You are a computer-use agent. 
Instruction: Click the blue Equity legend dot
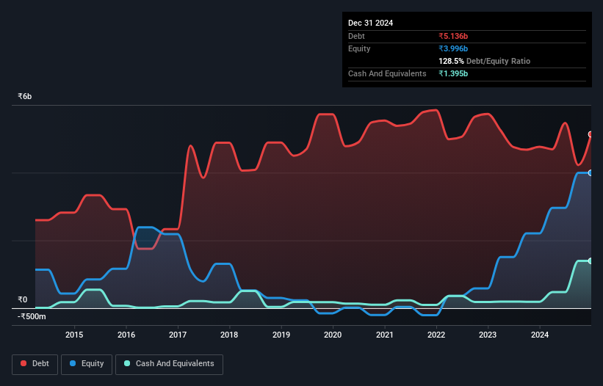[x=73, y=363]
